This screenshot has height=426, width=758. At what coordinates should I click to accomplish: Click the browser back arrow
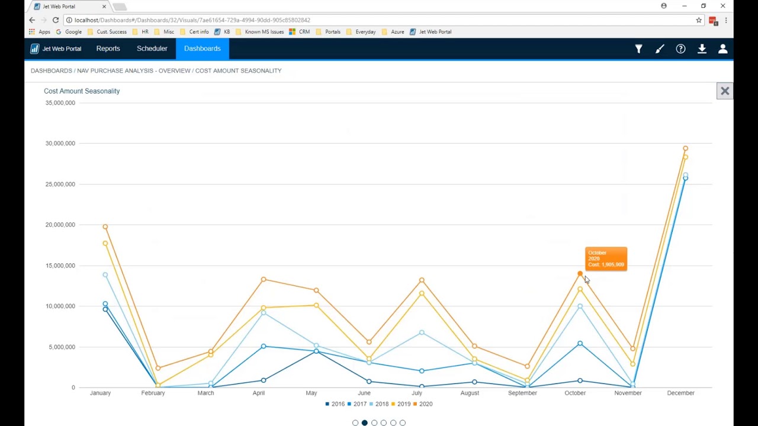coord(32,20)
